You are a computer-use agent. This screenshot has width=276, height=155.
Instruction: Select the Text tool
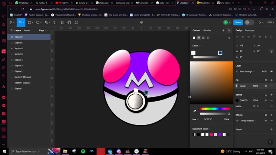coord(55,22)
